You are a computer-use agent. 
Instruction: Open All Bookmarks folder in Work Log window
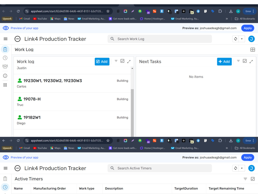pos(245,19)
